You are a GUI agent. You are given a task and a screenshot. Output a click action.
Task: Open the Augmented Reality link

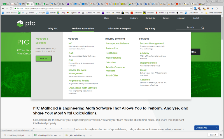coord(79,81)
